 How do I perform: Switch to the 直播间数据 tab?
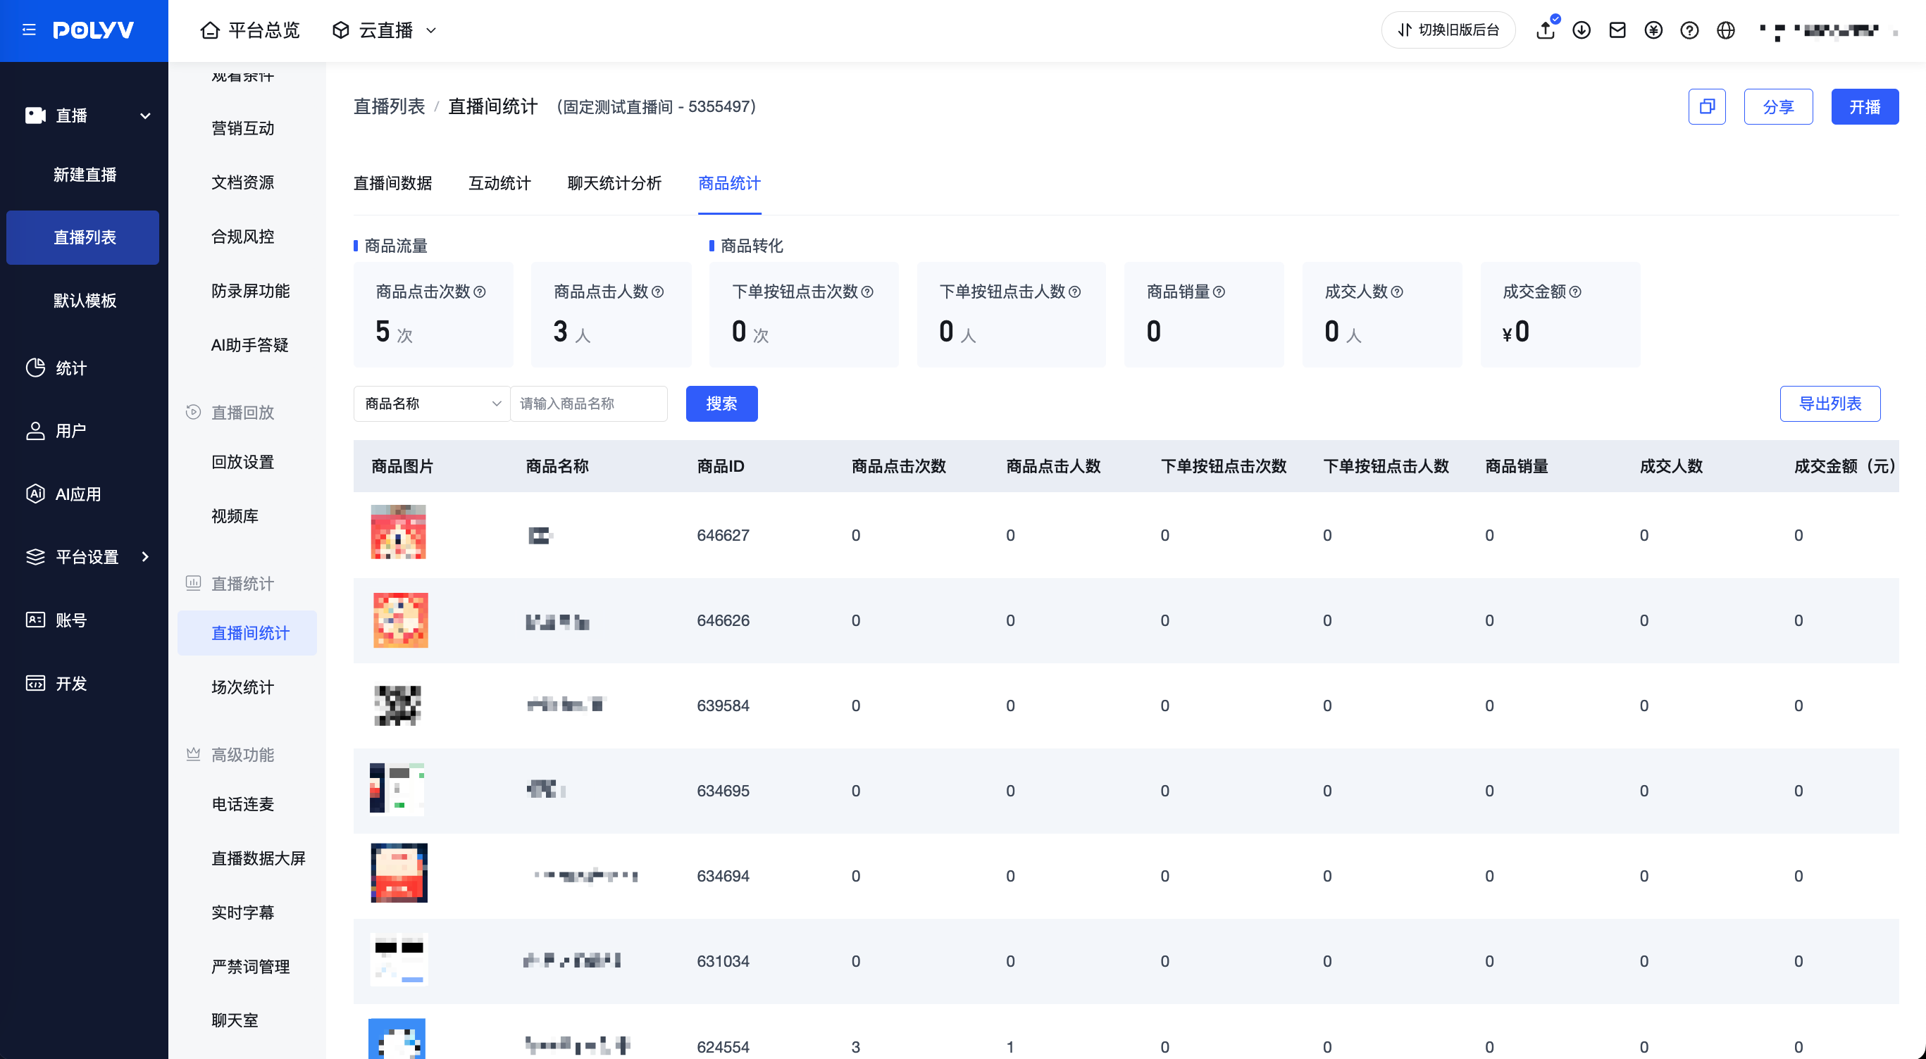pyautogui.click(x=392, y=183)
